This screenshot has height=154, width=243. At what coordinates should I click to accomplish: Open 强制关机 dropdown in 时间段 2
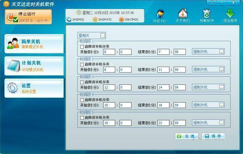208,69
